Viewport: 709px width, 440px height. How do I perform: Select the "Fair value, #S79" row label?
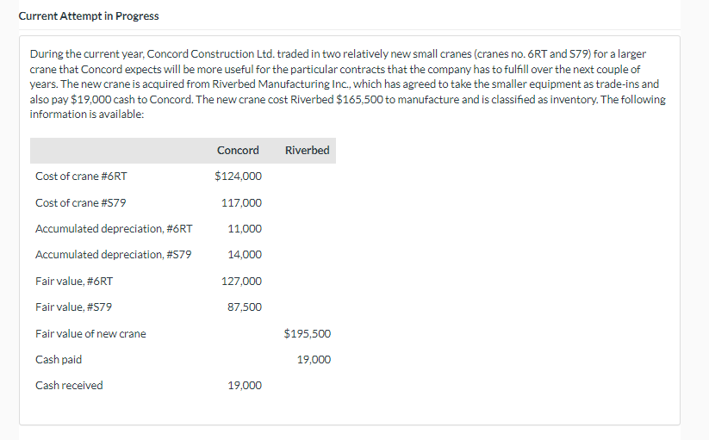click(x=73, y=307)
